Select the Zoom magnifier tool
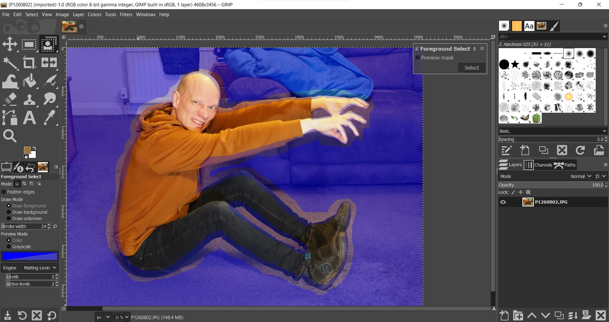The width and height of the screenshot is (609, 322). 10,136
